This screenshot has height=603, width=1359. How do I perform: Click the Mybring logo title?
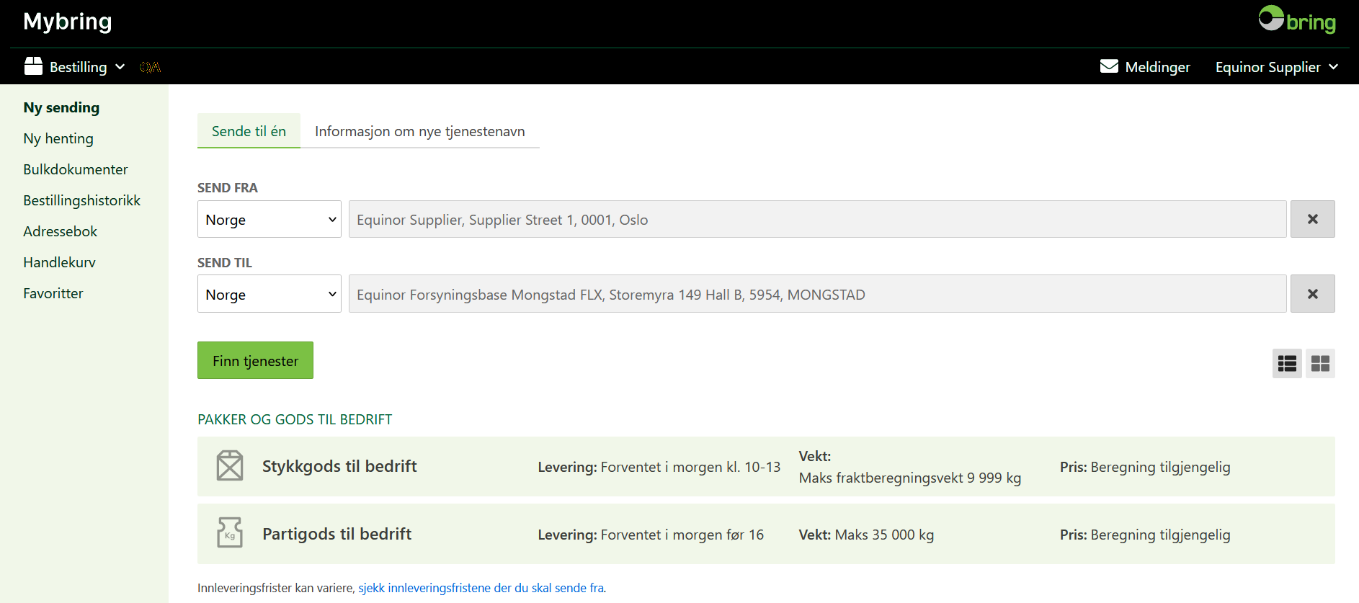click(x=68, y=22)
